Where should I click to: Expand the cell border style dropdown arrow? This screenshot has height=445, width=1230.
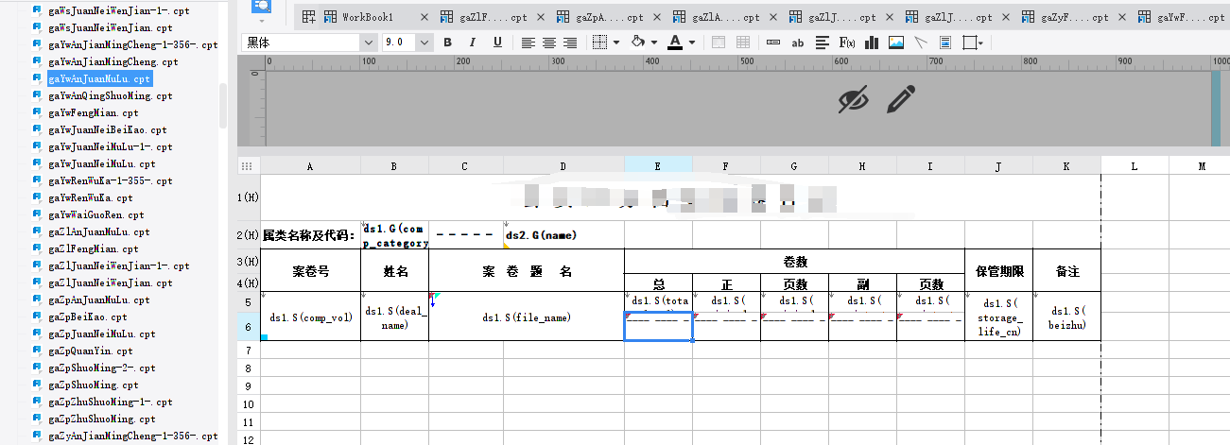[x=616, y=43]
